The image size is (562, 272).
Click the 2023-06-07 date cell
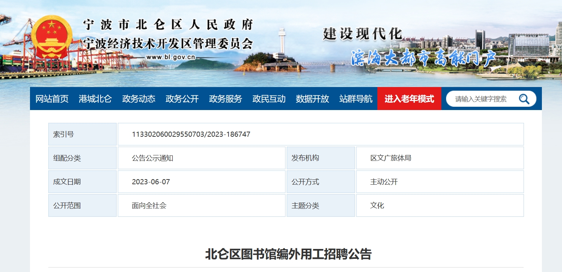[x=151, y=182]
